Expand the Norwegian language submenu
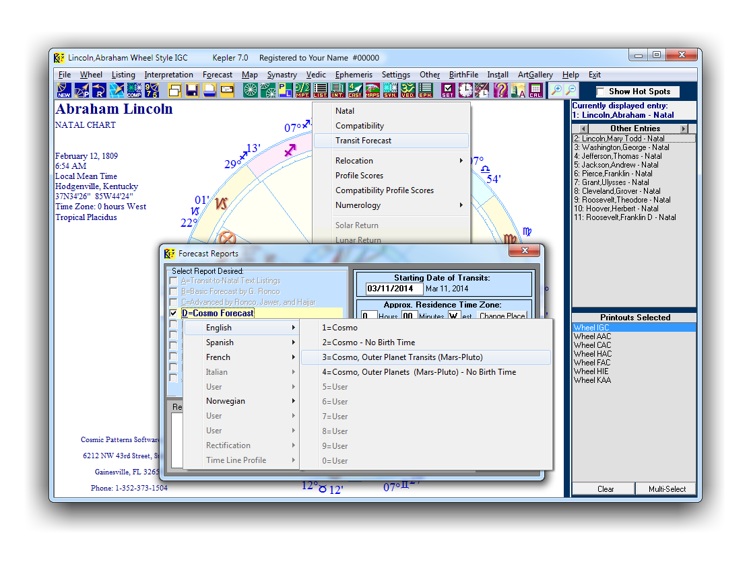The image size is (749, 576). tap(242, 401)
